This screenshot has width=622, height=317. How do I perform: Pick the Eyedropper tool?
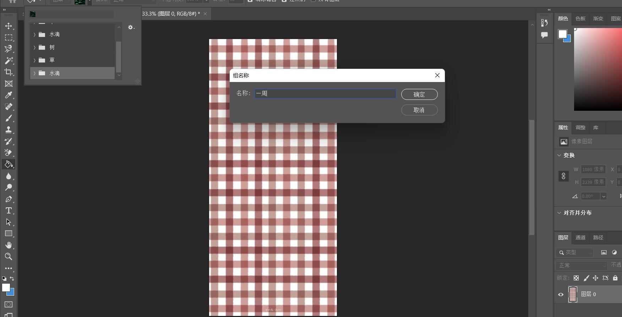pos(9,95)
